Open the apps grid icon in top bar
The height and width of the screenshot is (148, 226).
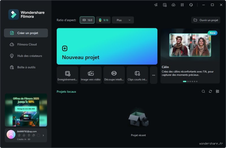point(182,5)
